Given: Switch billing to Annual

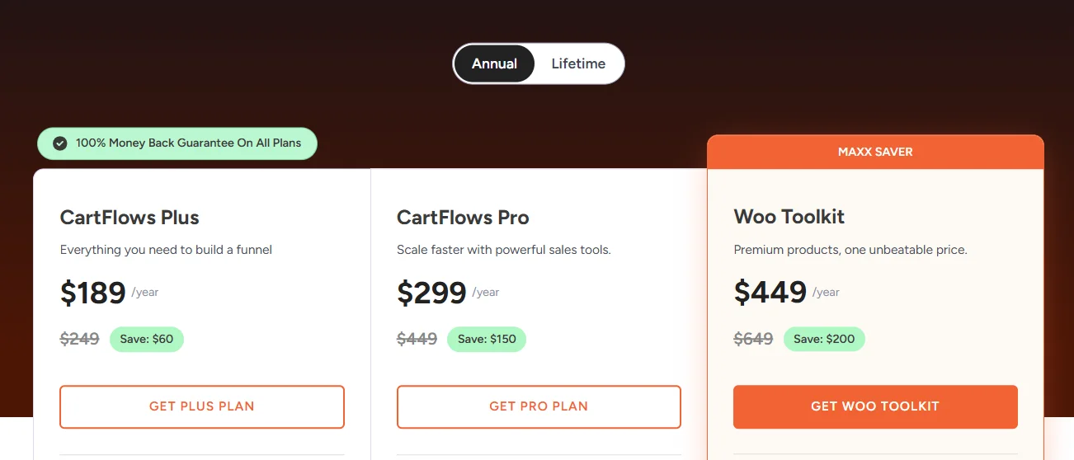Looking at the screenshot, I should (494, 63).
